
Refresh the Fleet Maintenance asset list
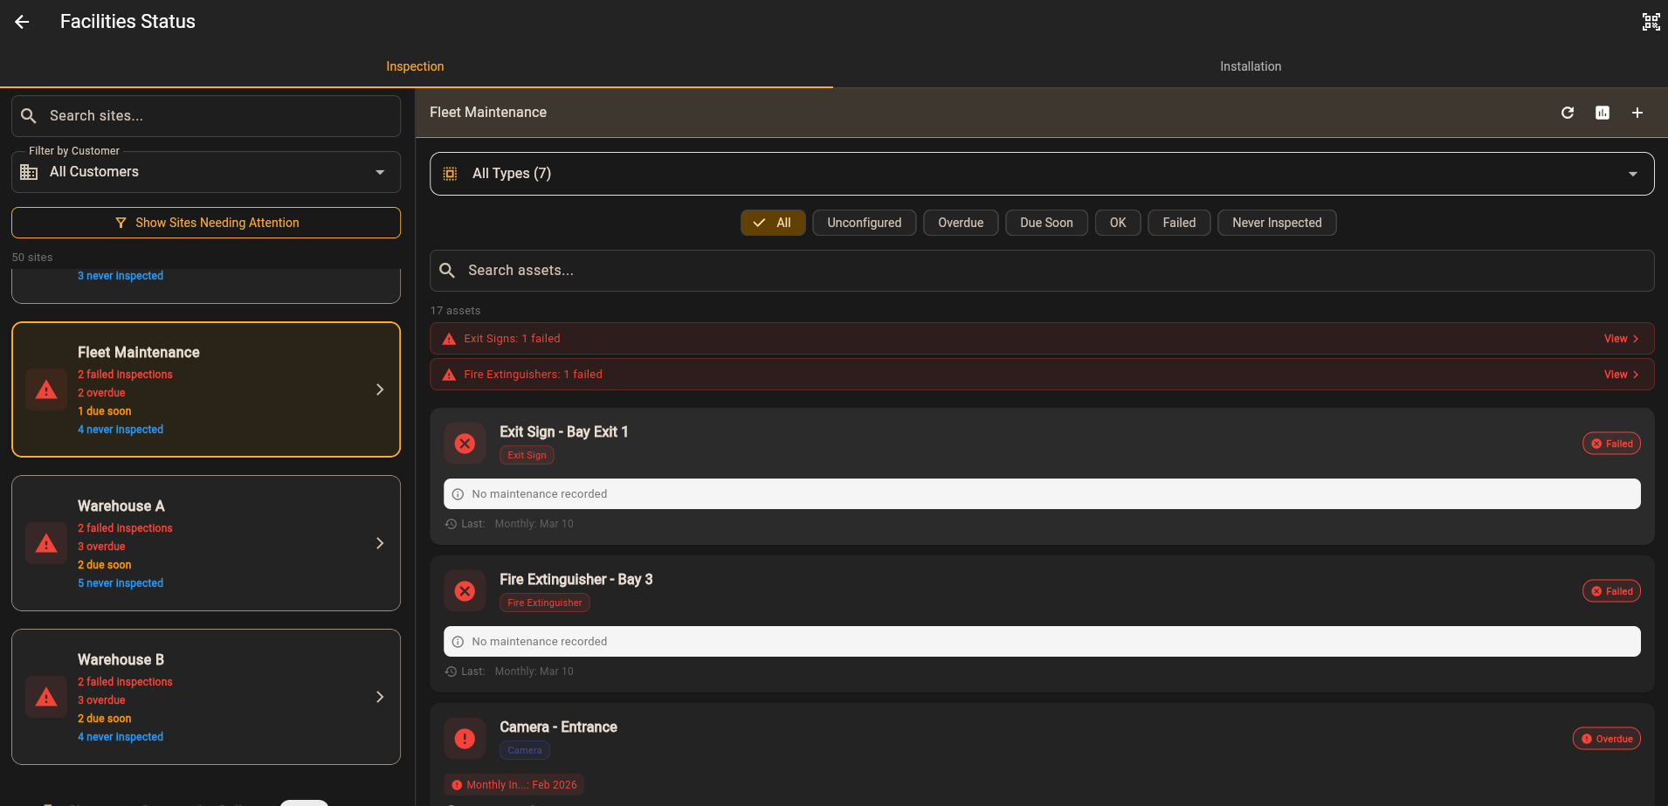tap(1568, 113)
